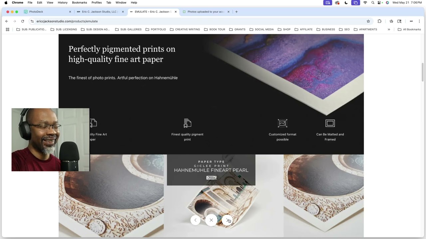The height and width of the screenshot is (239, 426).
Task: Open the tab search icon
Action: tap(399, 21)
